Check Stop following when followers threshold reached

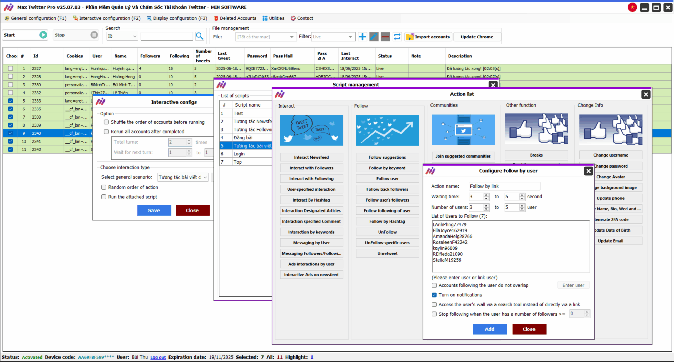tap(434, 314)
